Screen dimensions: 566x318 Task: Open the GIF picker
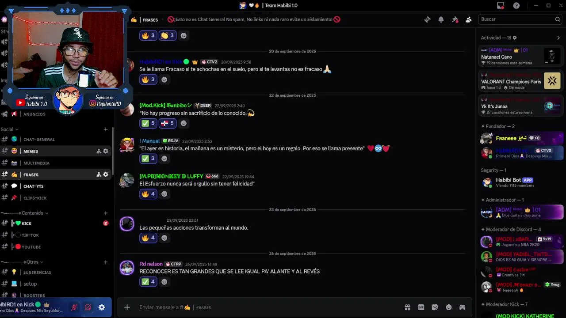click(421, 307)
